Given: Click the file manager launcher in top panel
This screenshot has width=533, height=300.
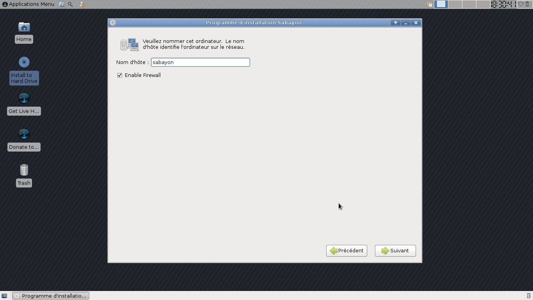Looking at the screenshot, I should 62,4.
